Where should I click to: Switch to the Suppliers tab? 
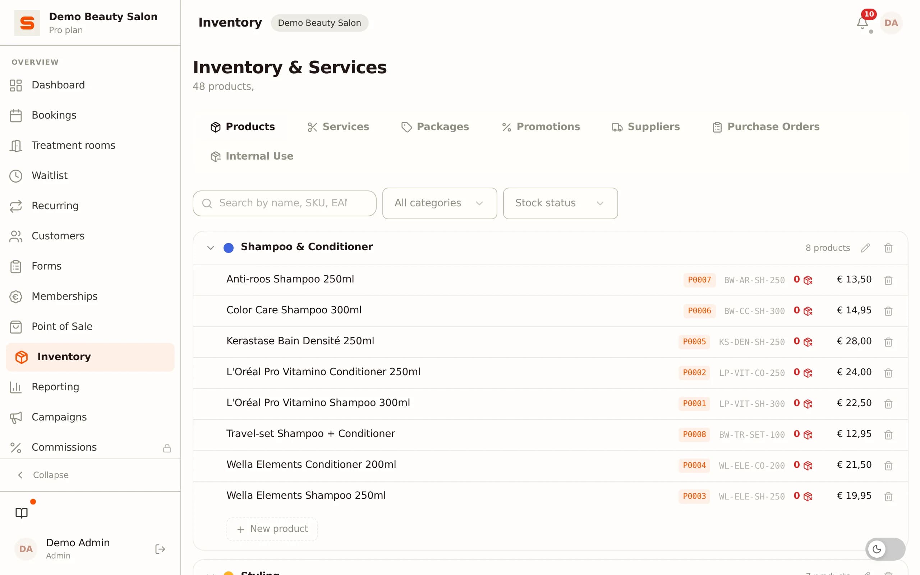click(645, 126)
